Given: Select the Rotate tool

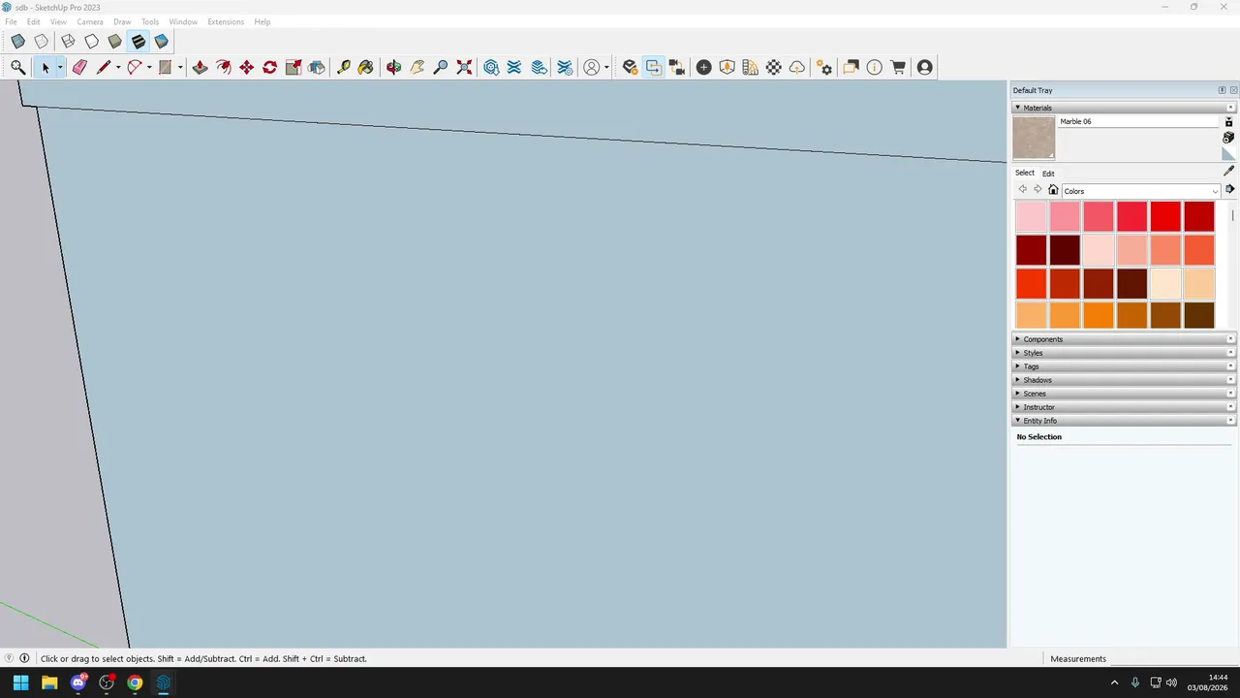Looking at the screenshot, I should tap(269, 67).
